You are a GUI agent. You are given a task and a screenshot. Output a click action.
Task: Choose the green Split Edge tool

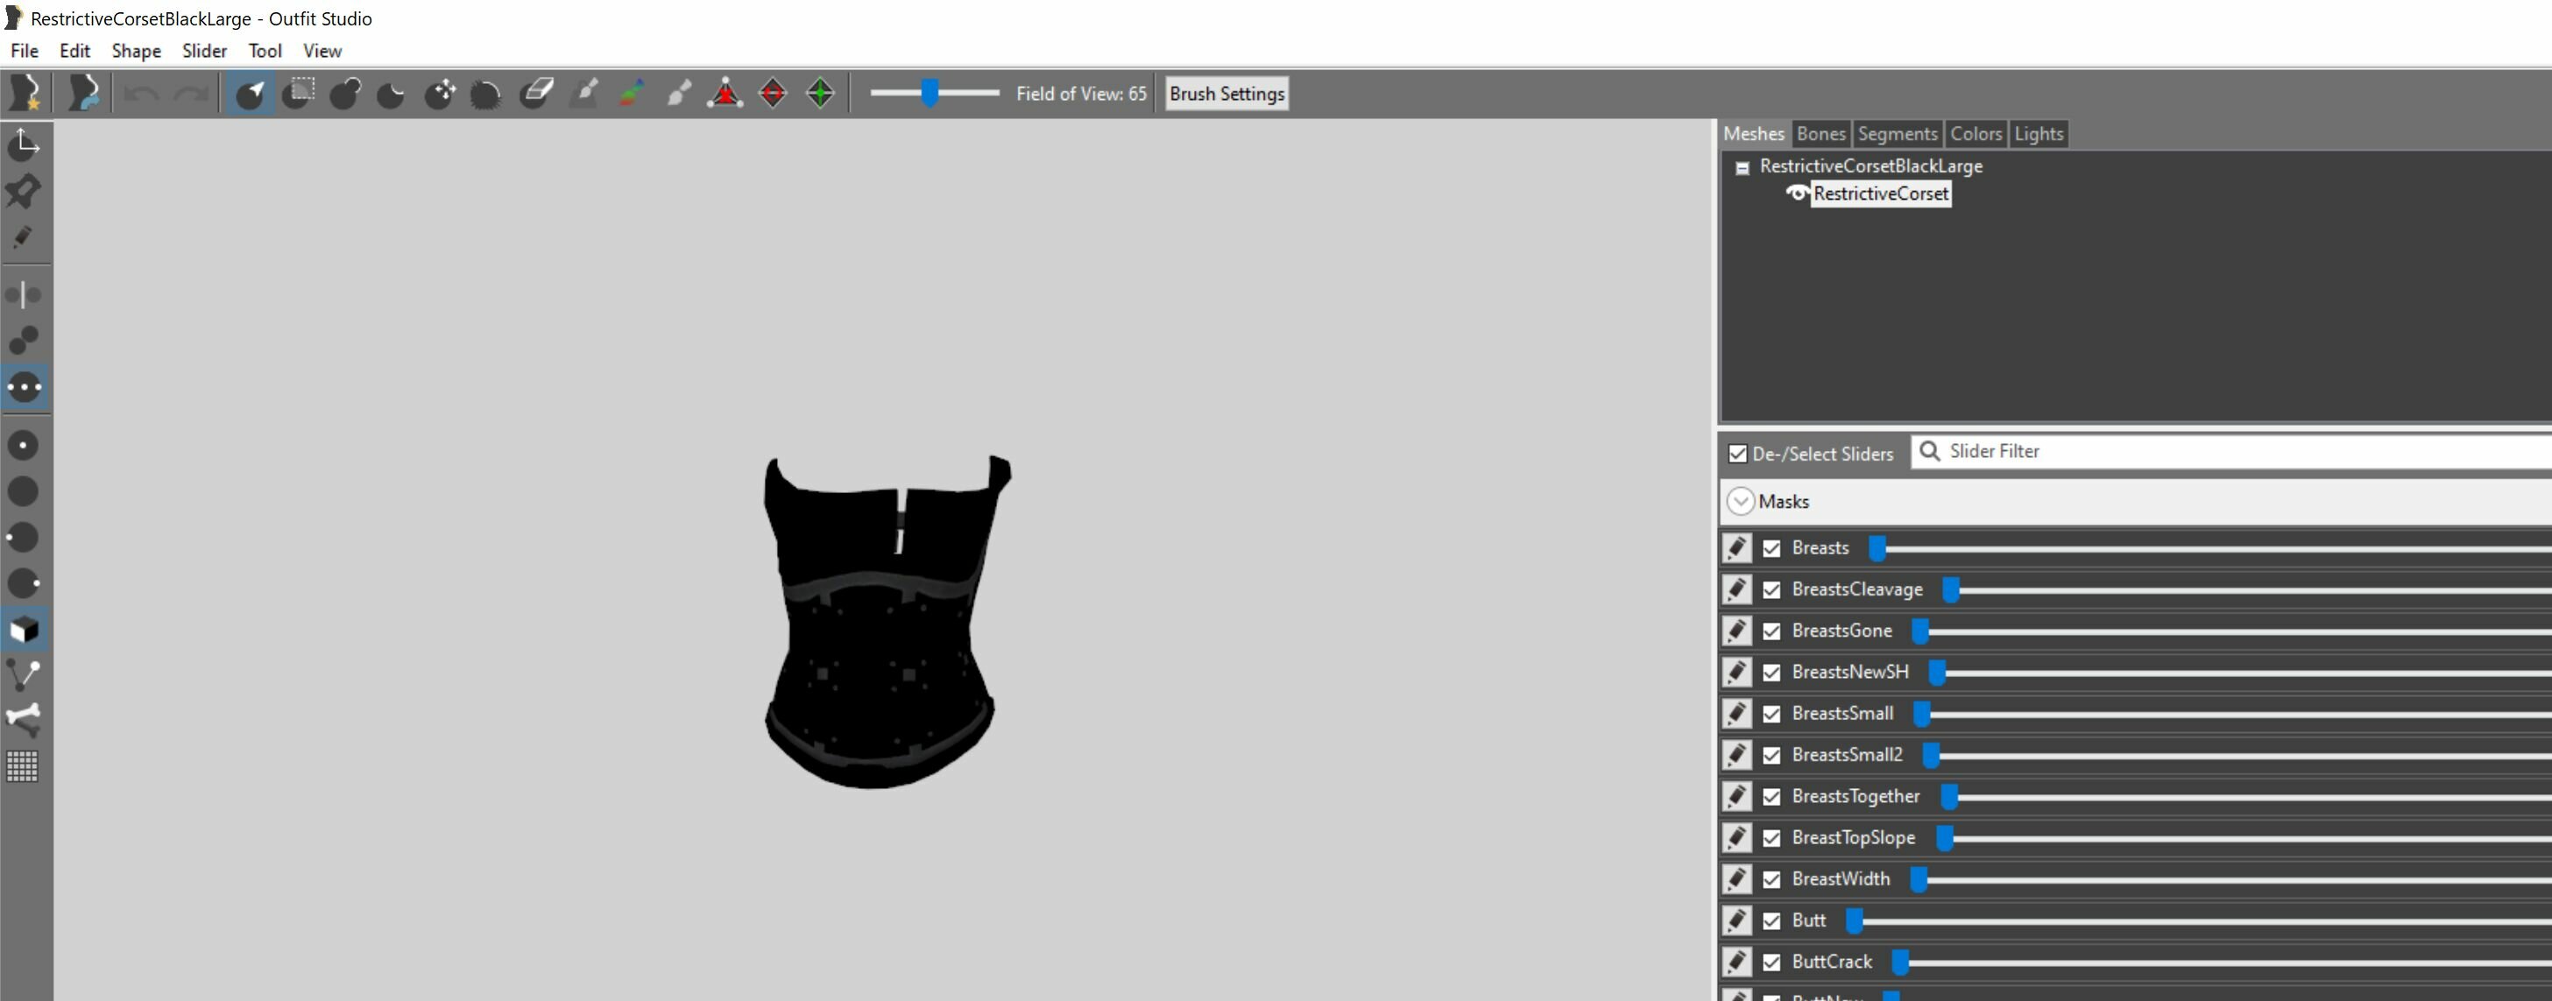820,93
